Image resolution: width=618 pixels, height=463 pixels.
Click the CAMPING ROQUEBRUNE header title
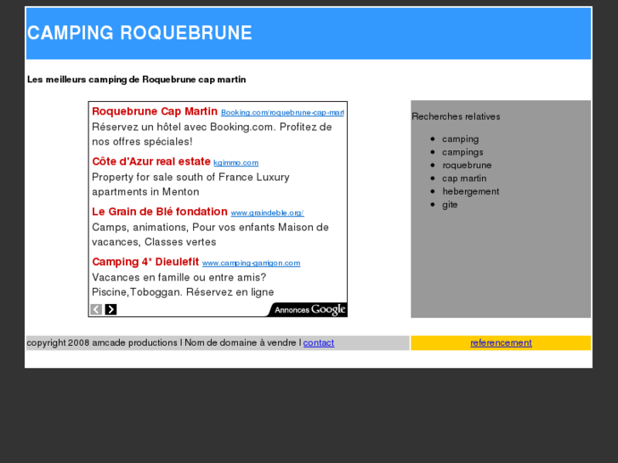(139, 32)
